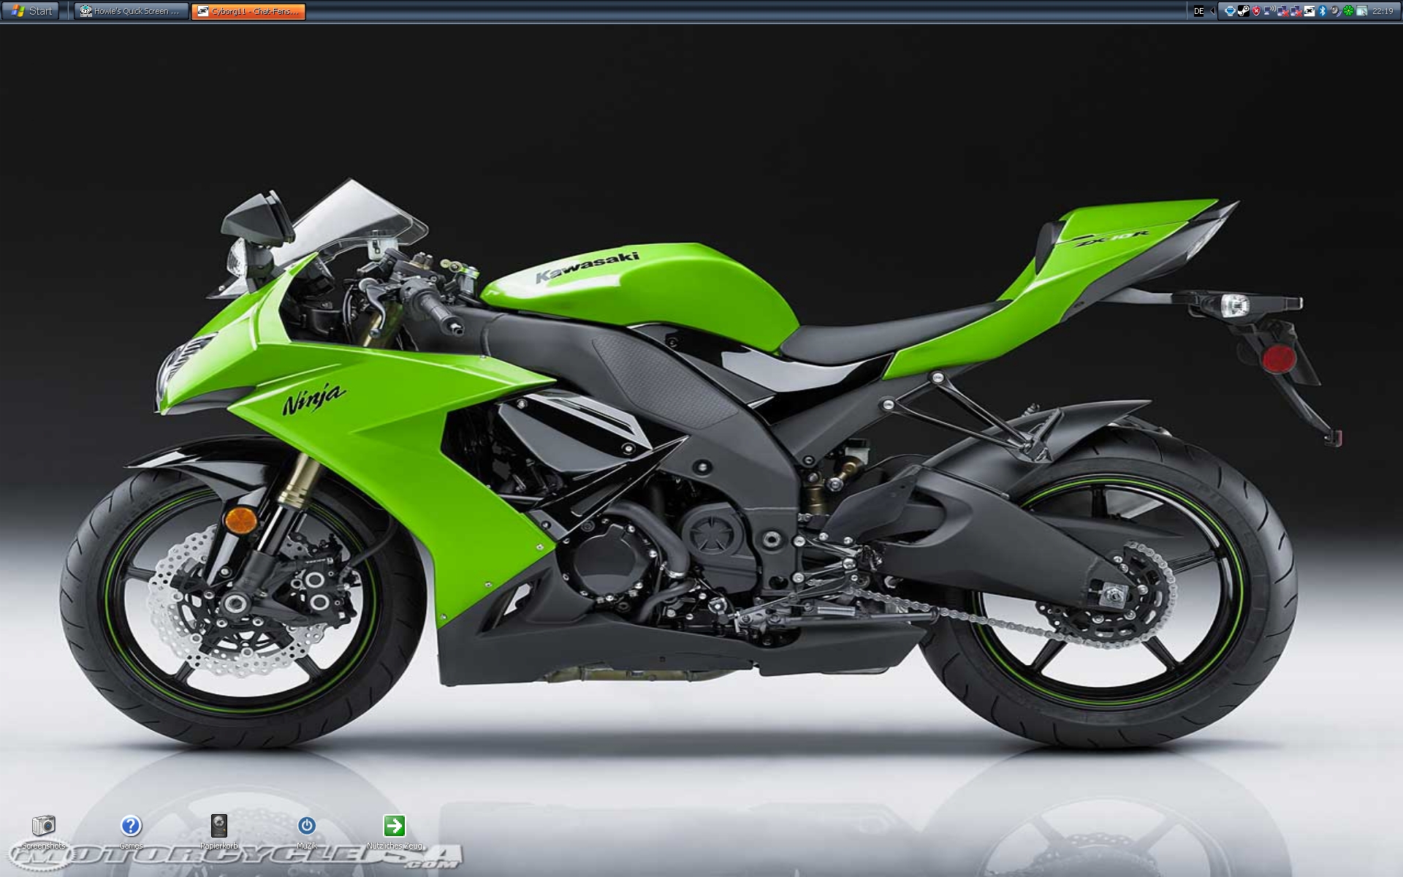Open the Steam tray icon

point(1244,11)
